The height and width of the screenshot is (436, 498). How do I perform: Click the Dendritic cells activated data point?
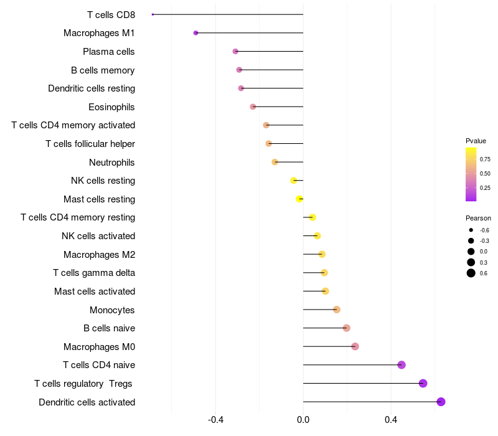pyautogui.click(x=441, y=402)
